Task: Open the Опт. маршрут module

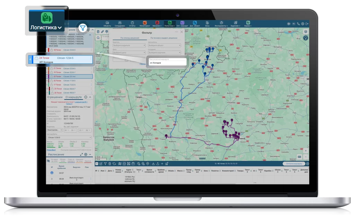Action: [x=182, y=24]
